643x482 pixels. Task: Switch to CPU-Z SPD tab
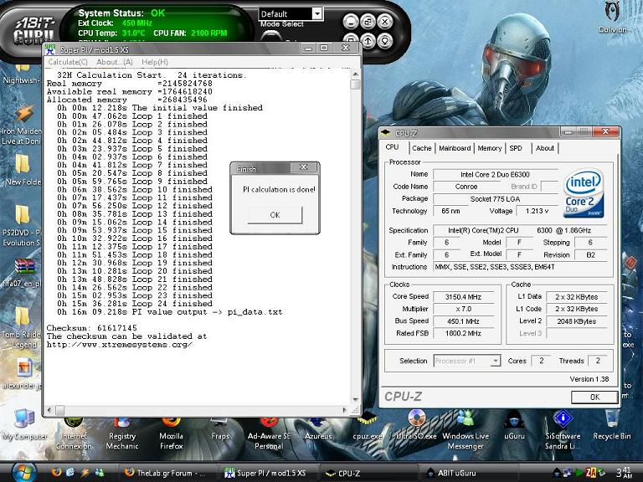(516, 148)
